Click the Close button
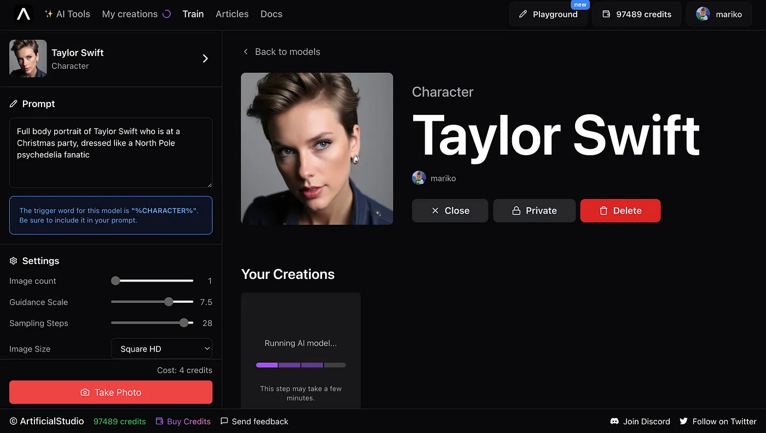 tap(450, 210)
